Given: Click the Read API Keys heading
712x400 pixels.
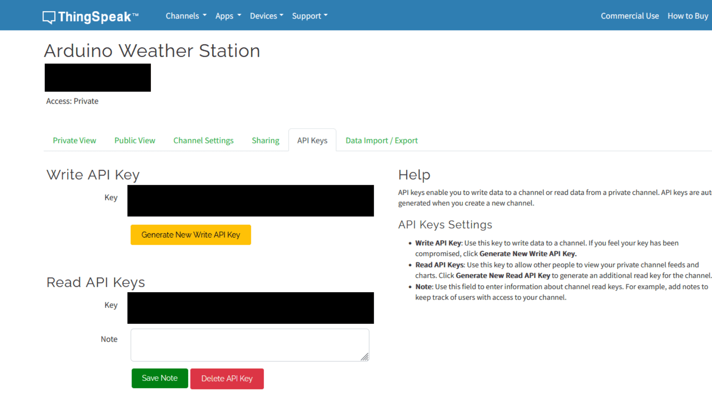Looking at the screenshot, I should click(x=96, y=282).
